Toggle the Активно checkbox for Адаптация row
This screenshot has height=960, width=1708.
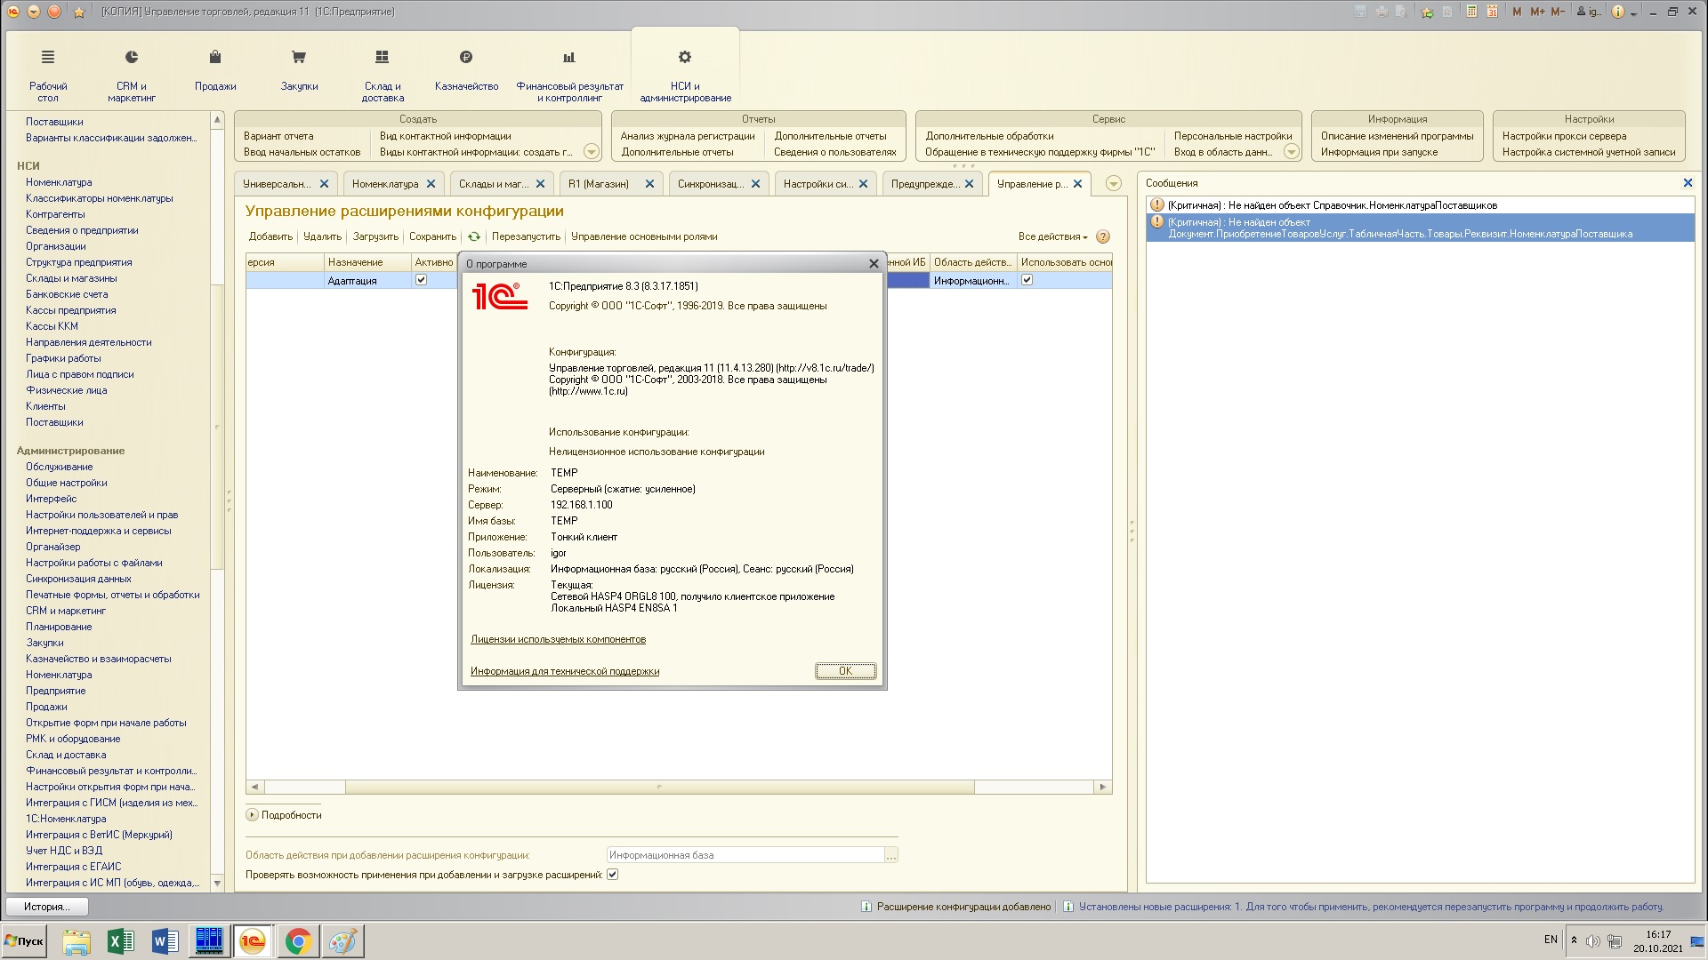pyautogui.click(x=421, y=280)
